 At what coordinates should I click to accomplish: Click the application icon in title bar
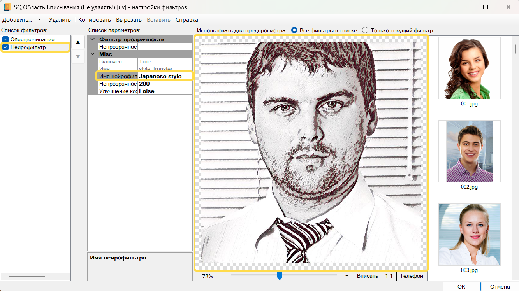click(7, 7)
